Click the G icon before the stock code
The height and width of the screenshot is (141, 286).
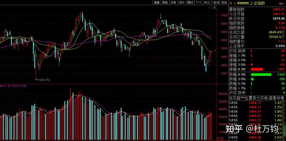pos(231,3)
